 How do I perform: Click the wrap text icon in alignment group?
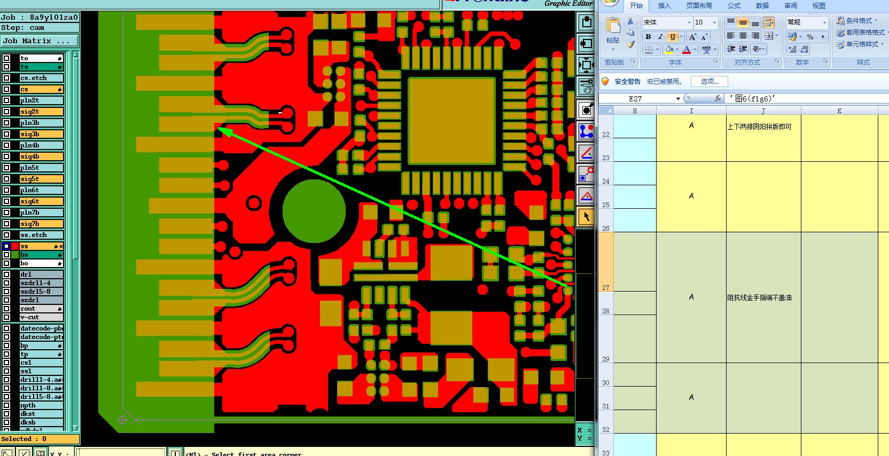(769, 22)
